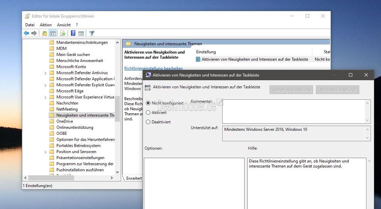Expand the Position und Sensoren node
This screenshot has height=209, width=381.
coord(46,152)
